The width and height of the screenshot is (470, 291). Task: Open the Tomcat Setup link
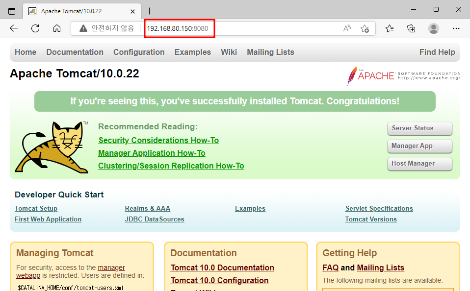pyautogui.click(x=36, y=208)
